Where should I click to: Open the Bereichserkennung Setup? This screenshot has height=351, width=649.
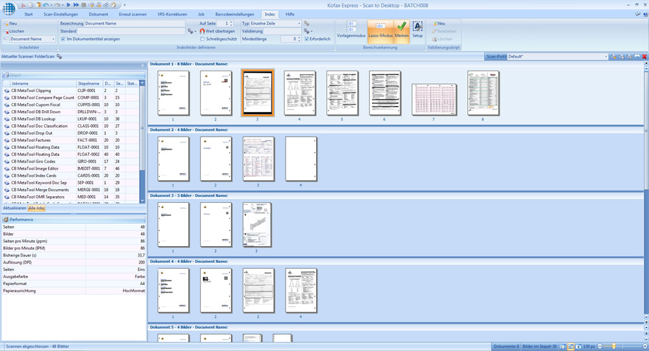[417, 28]
